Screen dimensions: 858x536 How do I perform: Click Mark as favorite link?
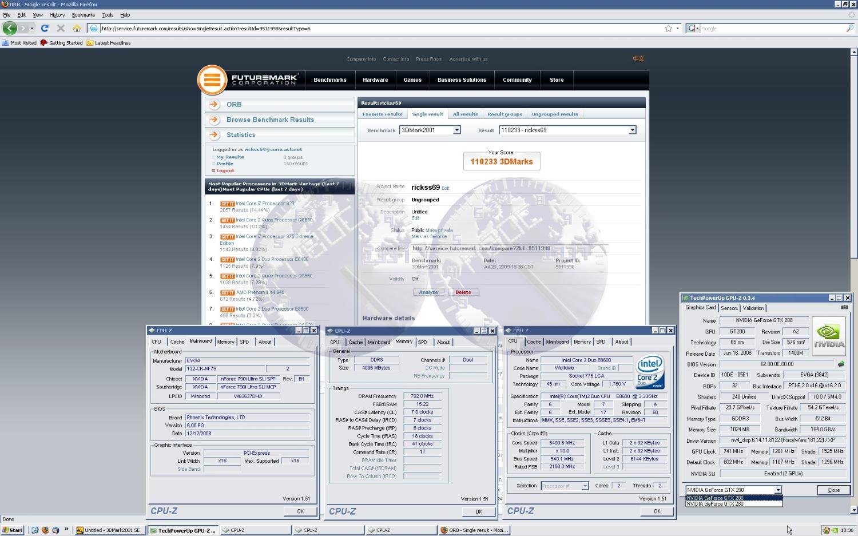[429, 236]
